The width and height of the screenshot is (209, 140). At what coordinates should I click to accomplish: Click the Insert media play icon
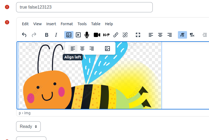click(78, 35)
